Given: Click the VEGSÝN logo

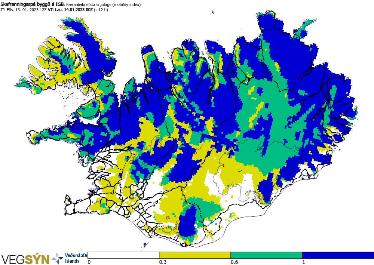Looking at the screenshot, I should click(x=25, y=259).
